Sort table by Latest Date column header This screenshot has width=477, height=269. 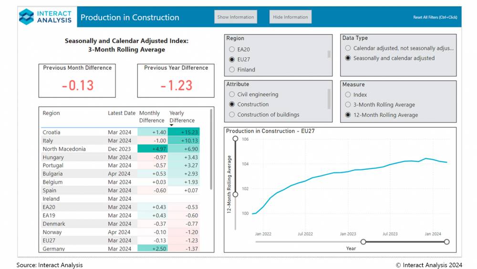tap(121, 114)
